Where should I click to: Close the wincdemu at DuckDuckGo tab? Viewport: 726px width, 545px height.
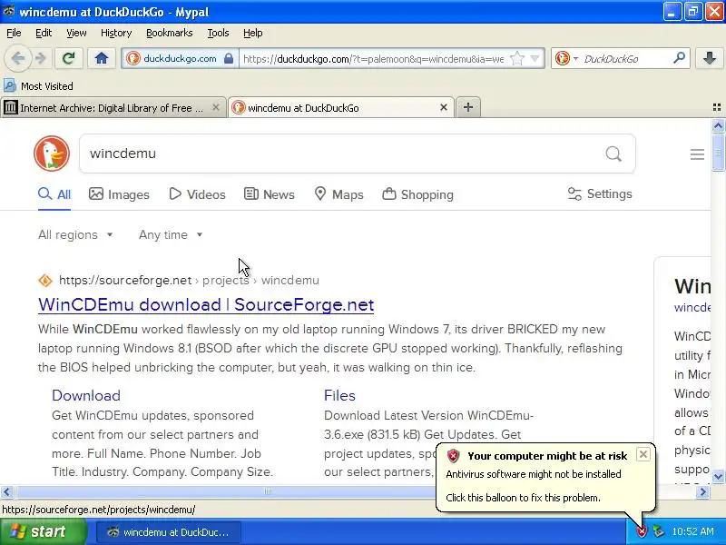tap(444, 107)
